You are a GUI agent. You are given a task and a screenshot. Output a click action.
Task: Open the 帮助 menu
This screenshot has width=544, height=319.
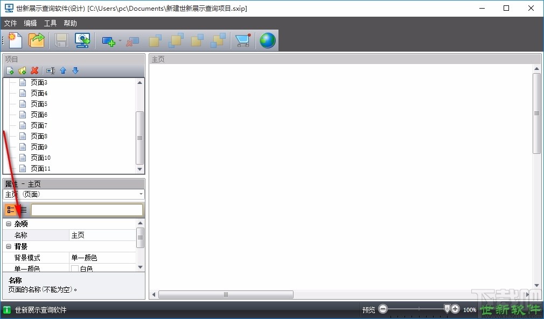70,23
